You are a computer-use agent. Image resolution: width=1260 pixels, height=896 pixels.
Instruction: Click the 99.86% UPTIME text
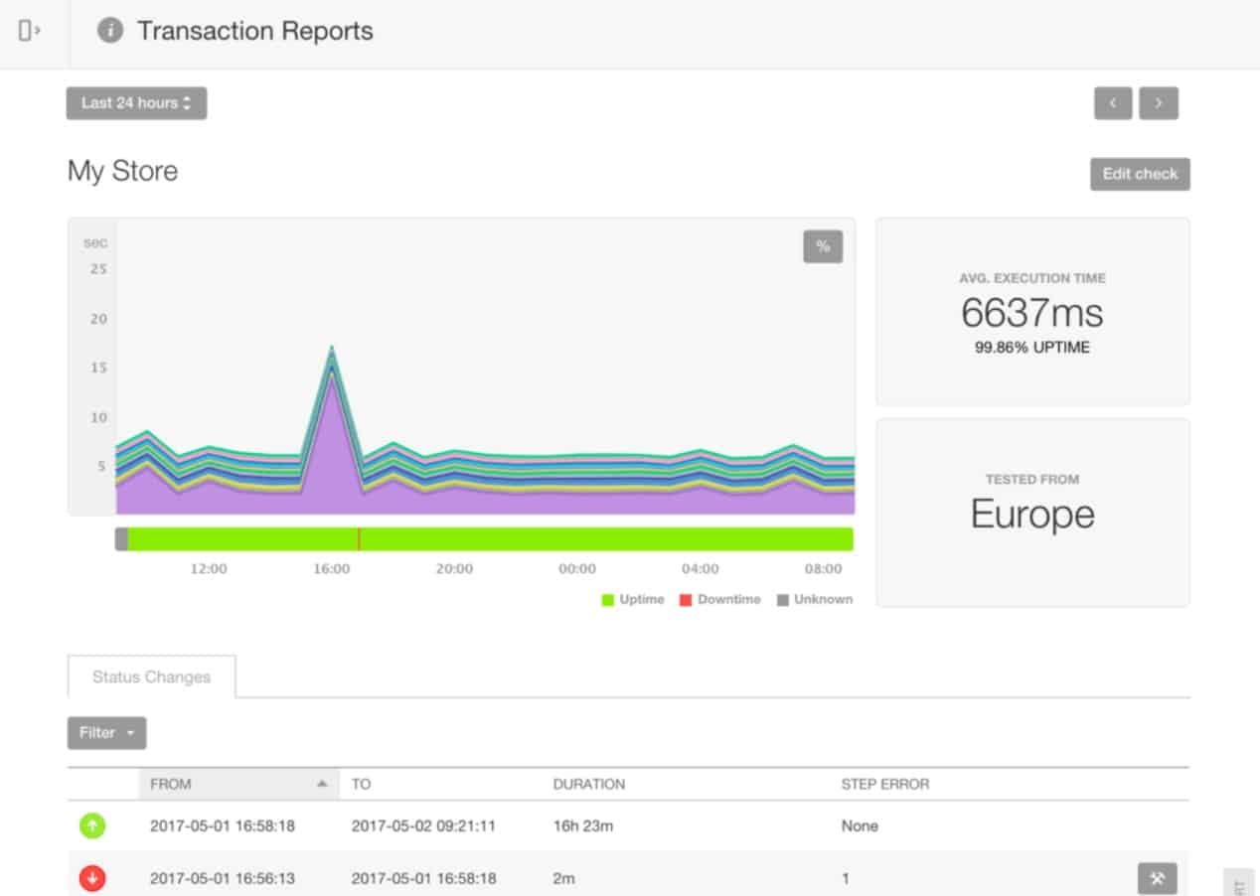(x=1032, y=349)
